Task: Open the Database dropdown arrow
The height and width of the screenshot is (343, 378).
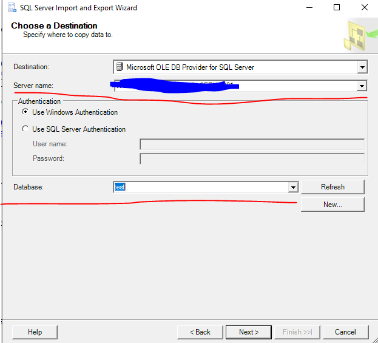Action: (293, 187)
